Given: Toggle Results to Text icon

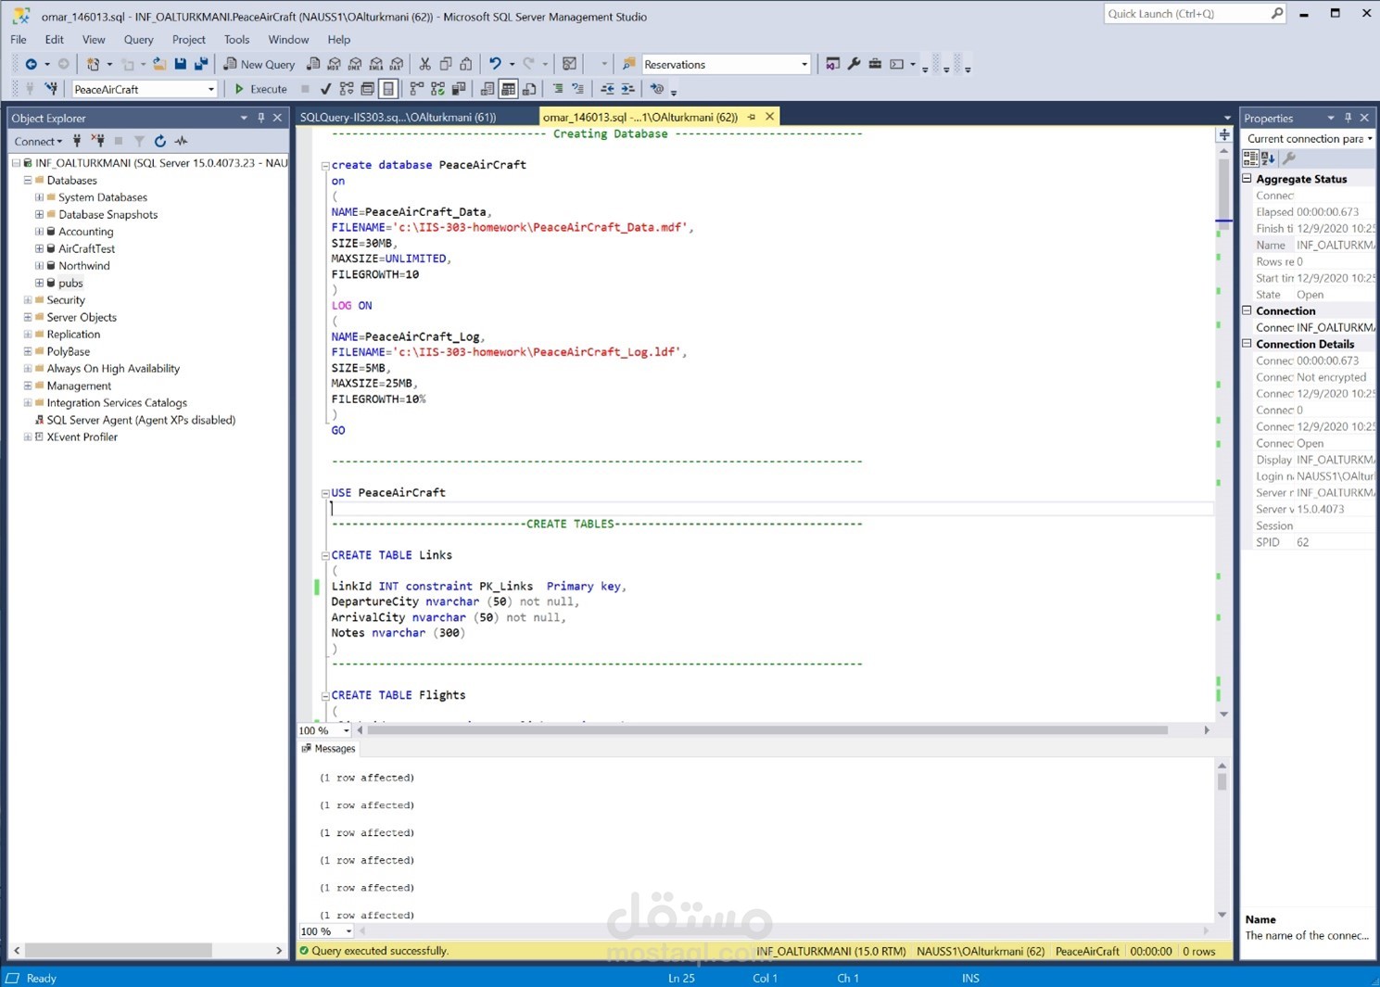Looking at the screenshot, I should tap(487, 89).
